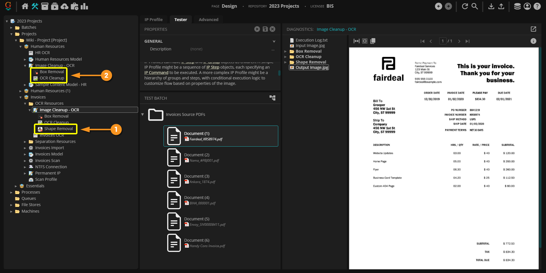Save properties using the floppy disk icon
546x273 pixels.
[265, 29]
